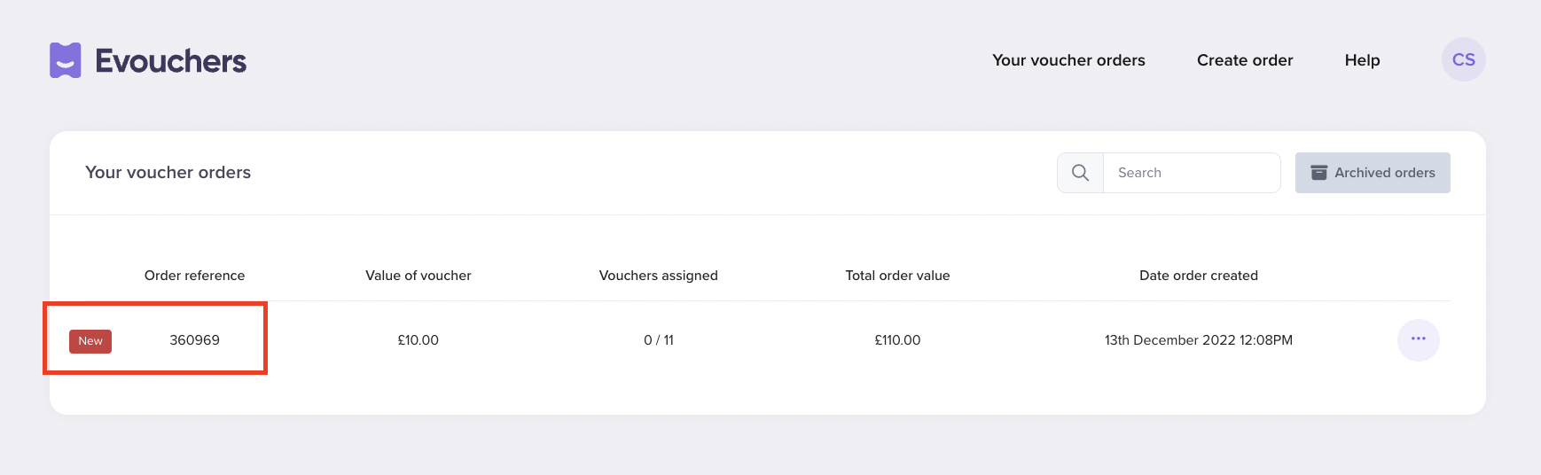This screenshot has height=475, width=1541.
Task: Focus the Search input field
Action: coord(1192,173)
